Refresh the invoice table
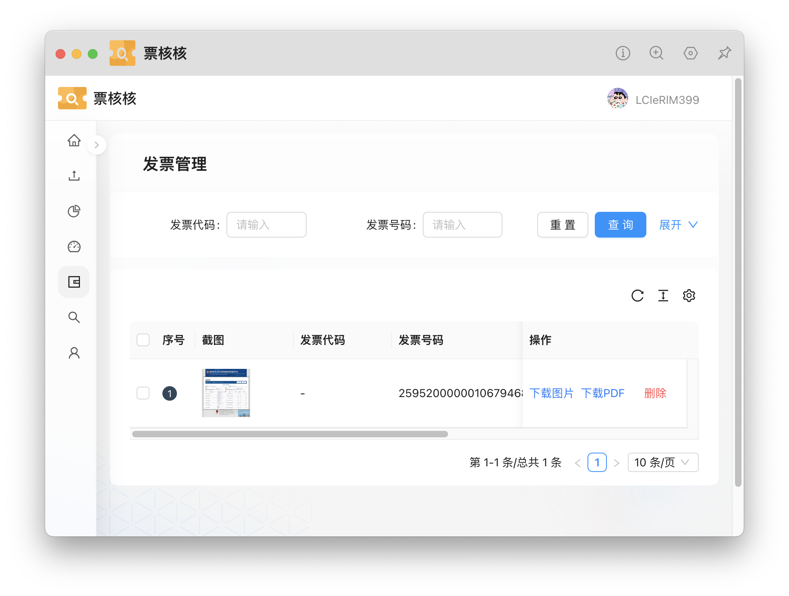This screenshot has width=789, height=596. (x=637, y=296)
